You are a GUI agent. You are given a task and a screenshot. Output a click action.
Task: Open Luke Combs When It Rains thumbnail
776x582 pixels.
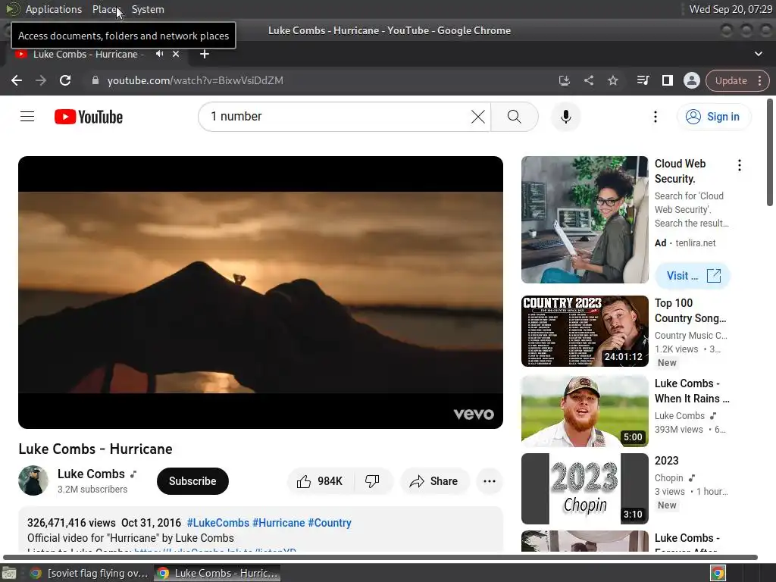[584, 411]
